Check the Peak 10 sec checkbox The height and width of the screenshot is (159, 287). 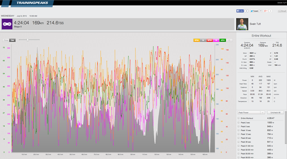[239, 130]
